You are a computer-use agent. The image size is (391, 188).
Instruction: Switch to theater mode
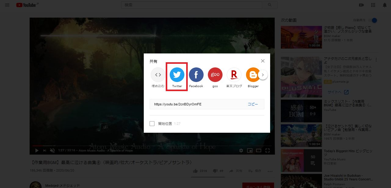click(259, 150)
